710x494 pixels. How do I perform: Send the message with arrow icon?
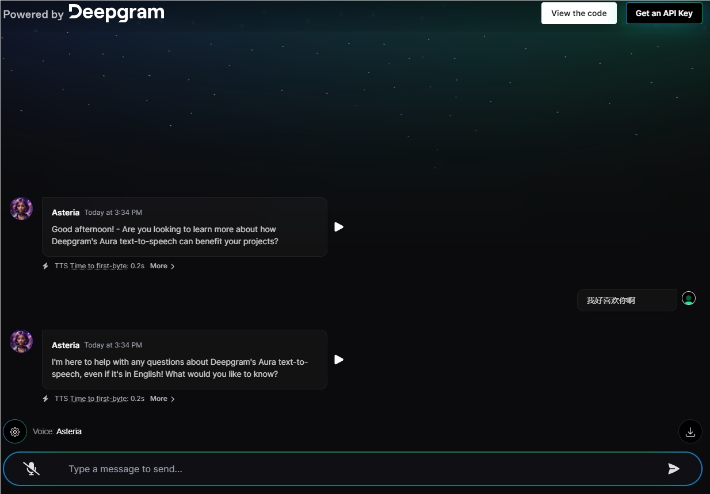coord(674,469)
